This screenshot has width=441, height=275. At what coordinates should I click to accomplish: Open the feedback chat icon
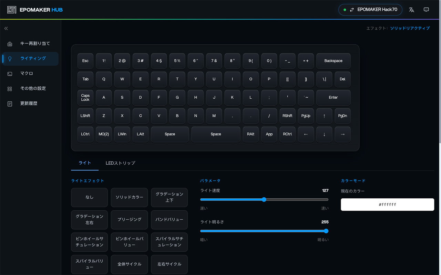(x=426, y=10)
